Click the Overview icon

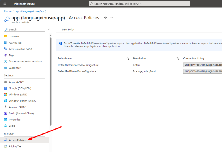click(x=6, y=36)
